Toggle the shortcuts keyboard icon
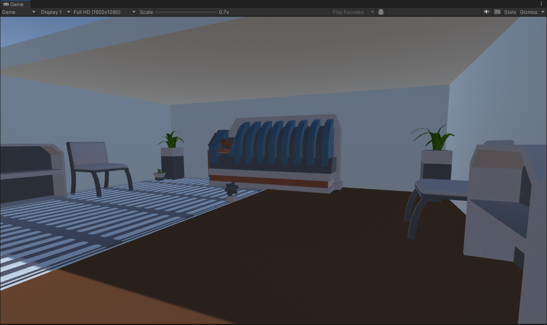Image resolution: width=547 pixels, height=325 pixels. 497,12
